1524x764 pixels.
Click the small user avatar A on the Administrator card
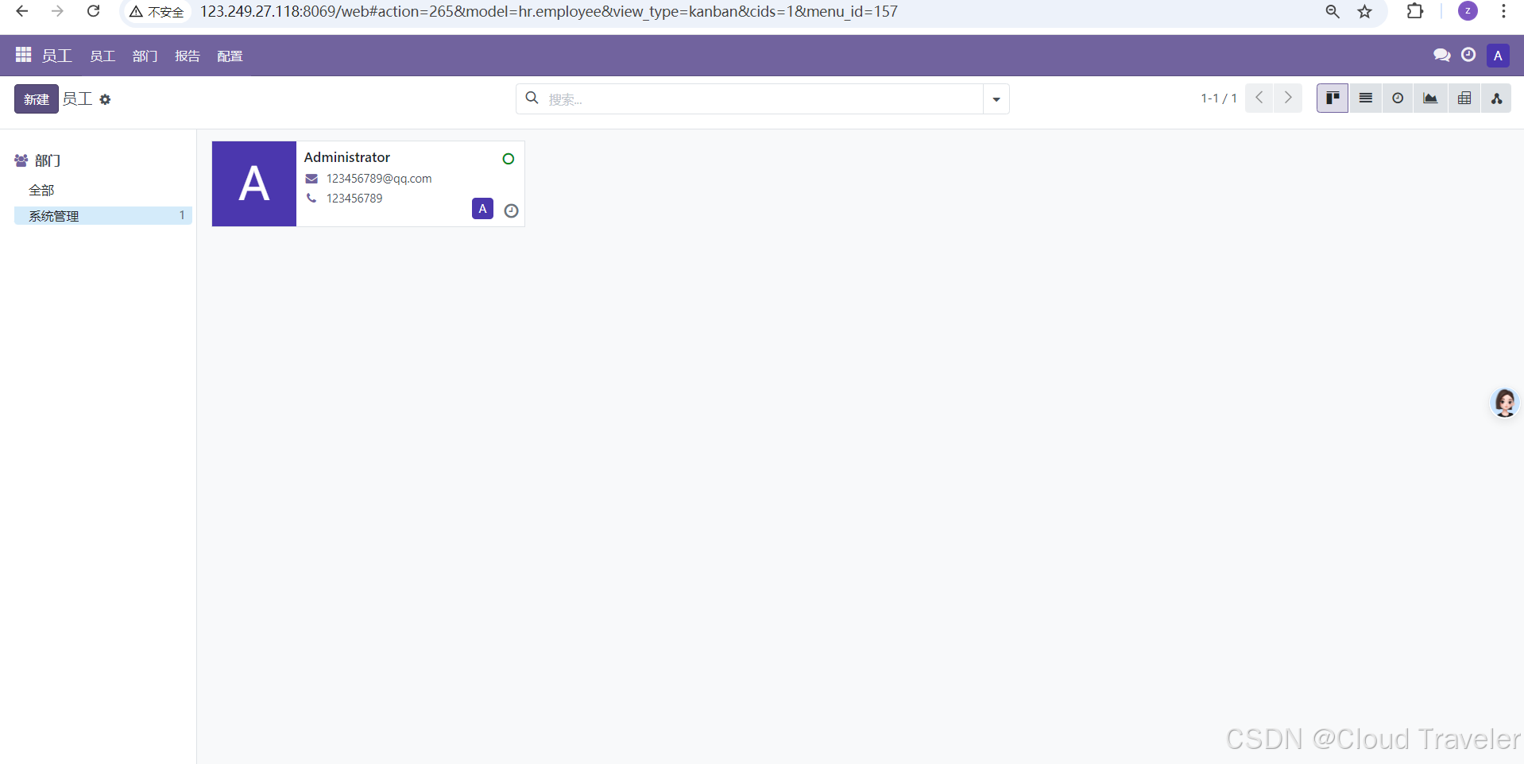[482, 209]
